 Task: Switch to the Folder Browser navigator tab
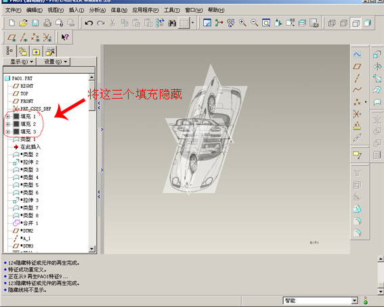(x=23, y=51)
